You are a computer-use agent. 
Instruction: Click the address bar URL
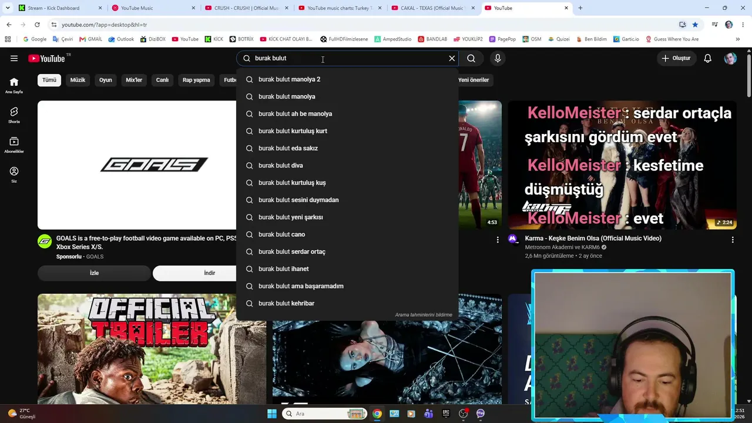[104, 25]
